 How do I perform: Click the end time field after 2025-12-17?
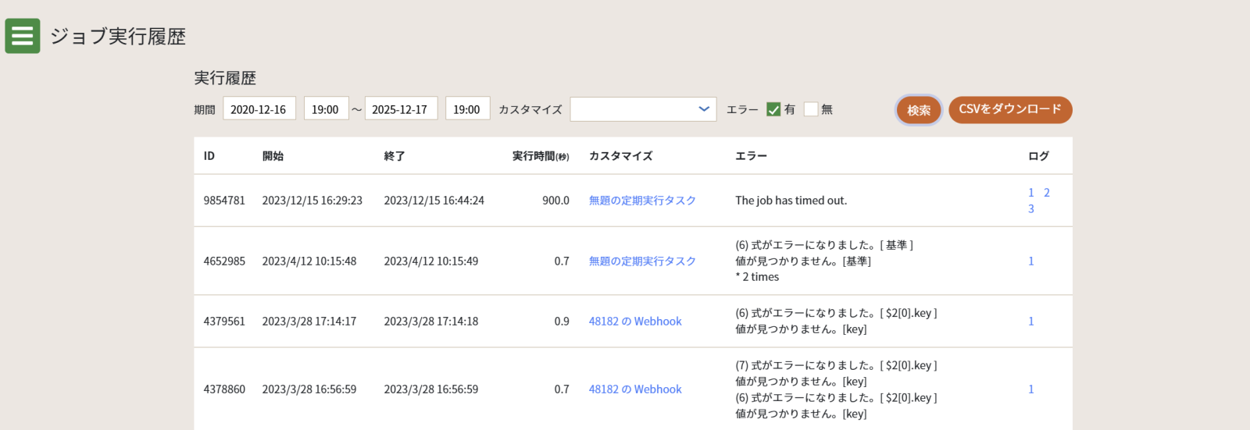(x=466, y=109)
